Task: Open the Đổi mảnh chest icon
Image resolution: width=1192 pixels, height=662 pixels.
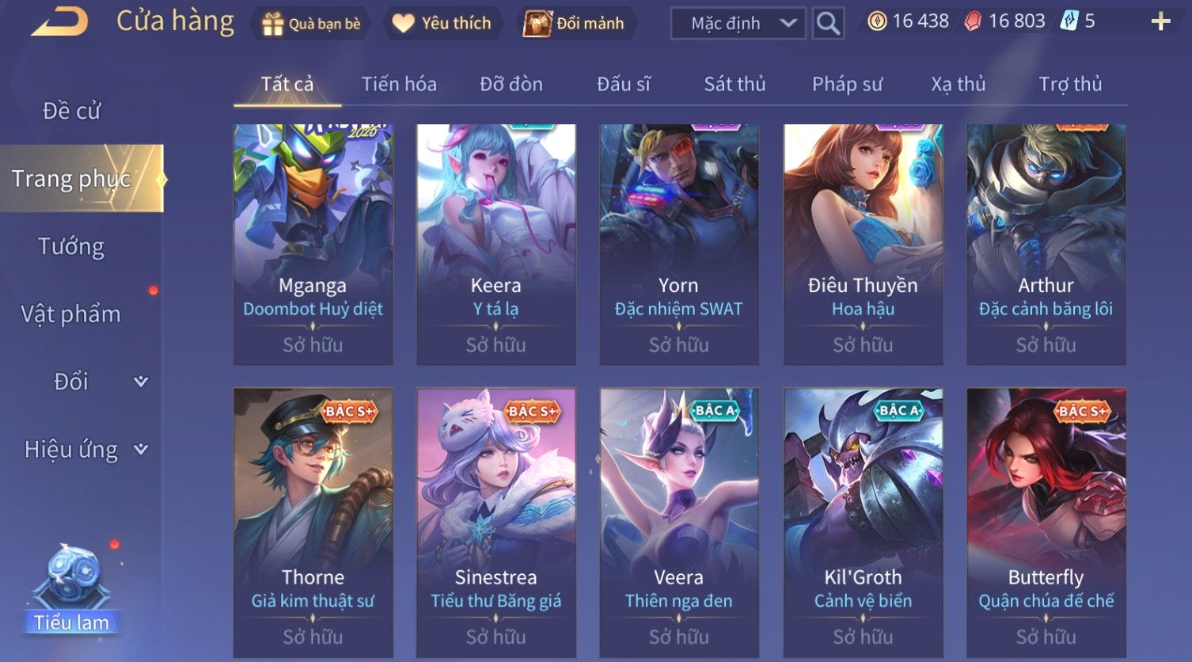Action: click(537, 24)
